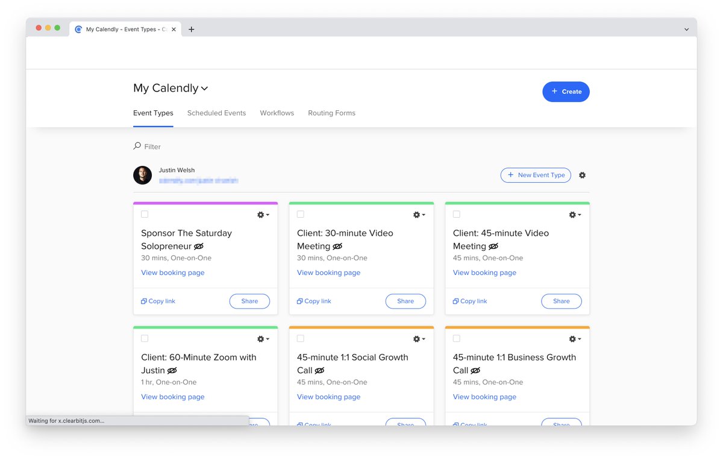Check the 45-minute 1:1 Business Growth Call checkbox
723x460 pixels.
457,338
